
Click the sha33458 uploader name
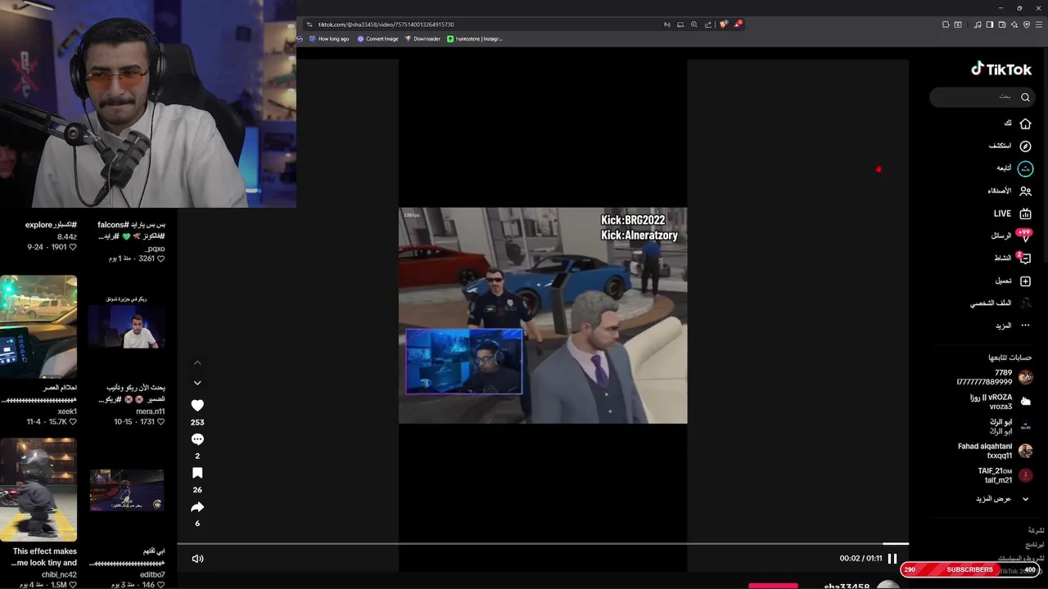(847, 586)
